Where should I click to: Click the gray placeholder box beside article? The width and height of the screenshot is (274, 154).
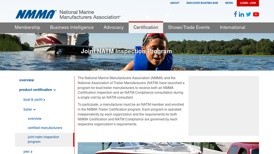(x=224, y=106)
